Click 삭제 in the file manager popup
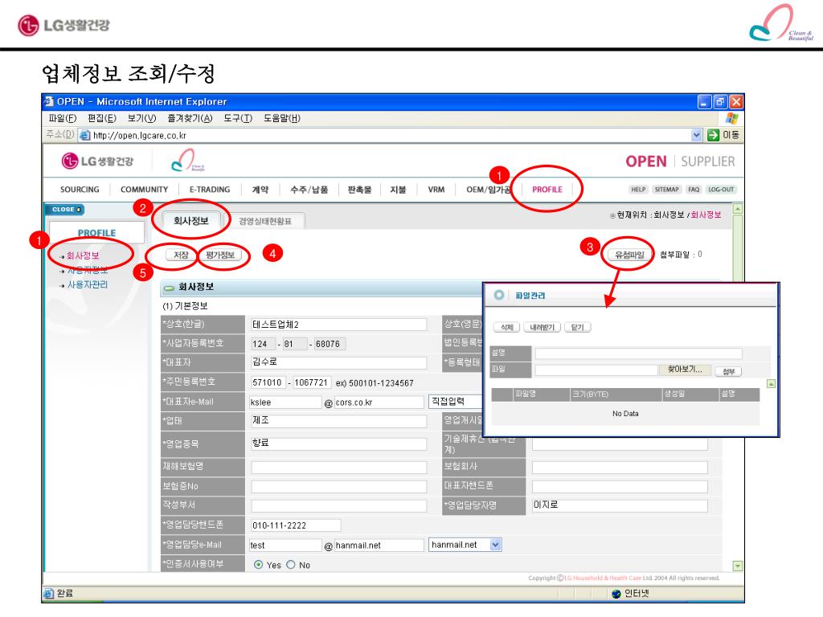 506,328
